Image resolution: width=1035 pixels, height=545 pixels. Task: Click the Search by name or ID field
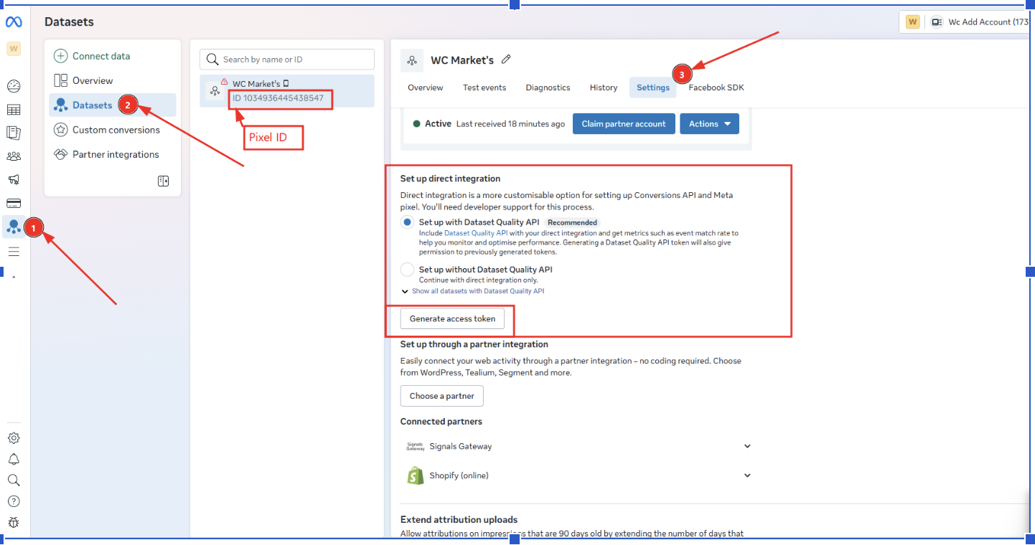tap(287, 60)
